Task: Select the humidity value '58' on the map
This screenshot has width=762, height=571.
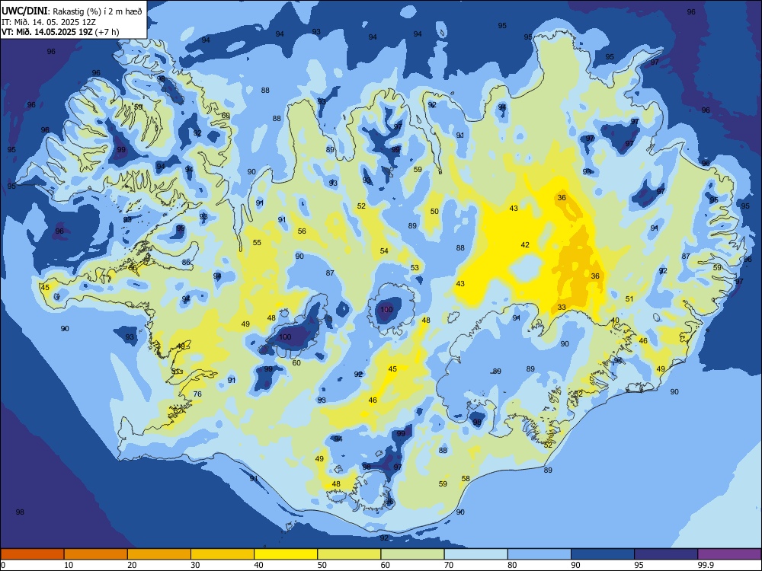Action: pyautogui.click(x=466, y=478)
